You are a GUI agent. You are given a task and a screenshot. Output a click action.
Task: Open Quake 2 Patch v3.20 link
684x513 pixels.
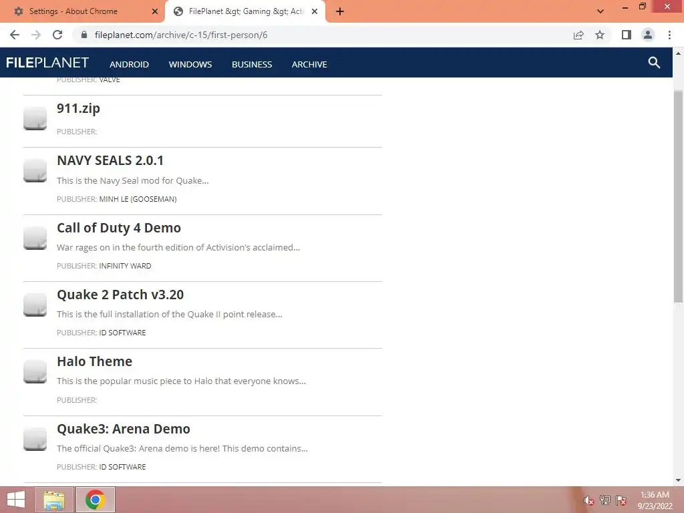120,295
